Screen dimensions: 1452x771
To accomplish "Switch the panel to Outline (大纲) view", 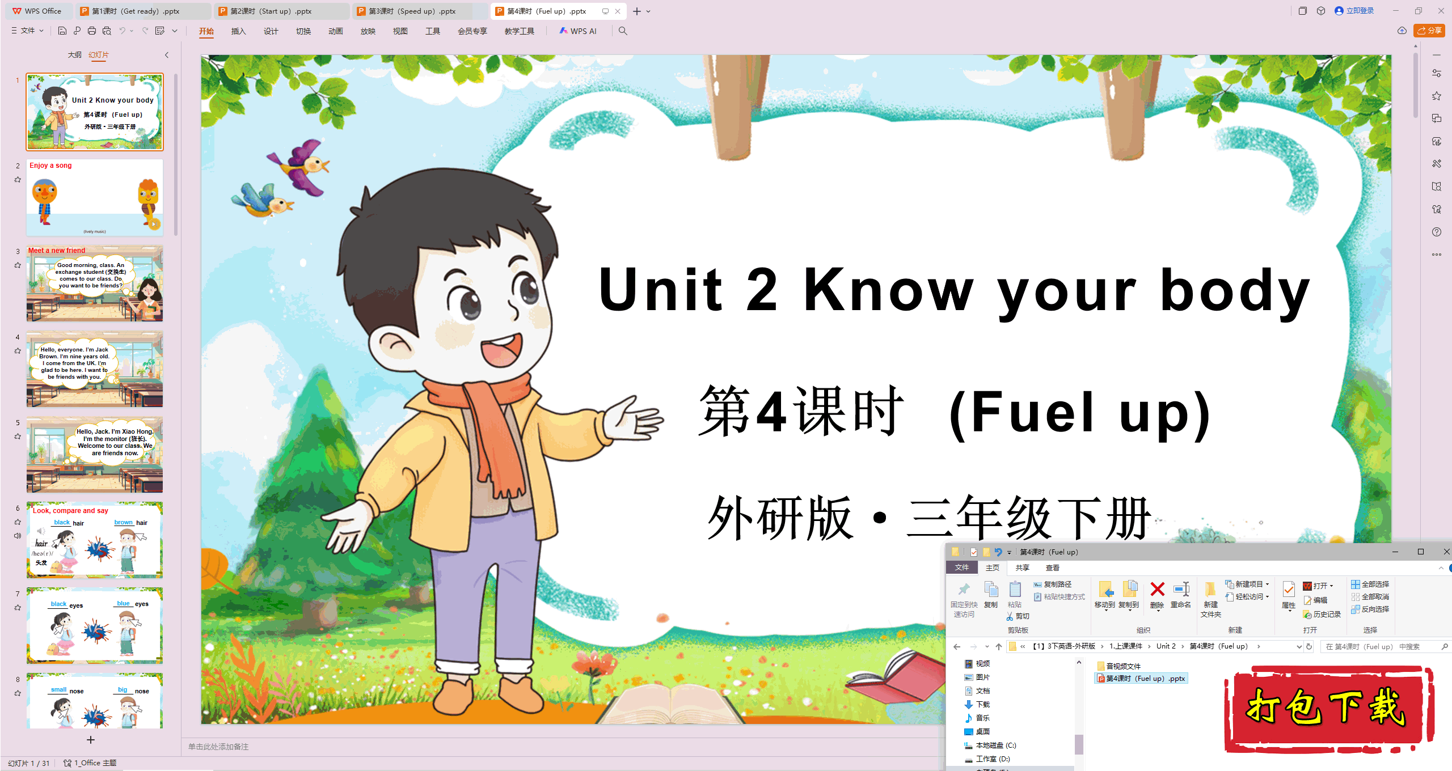I will [74, 55].
